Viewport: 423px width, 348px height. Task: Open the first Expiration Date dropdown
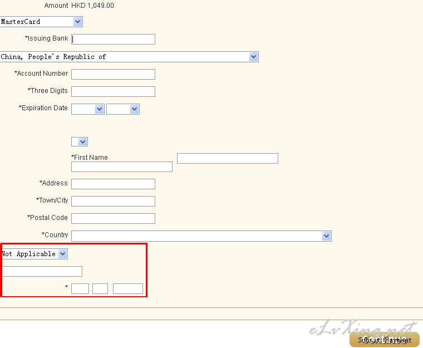[88, 109]
